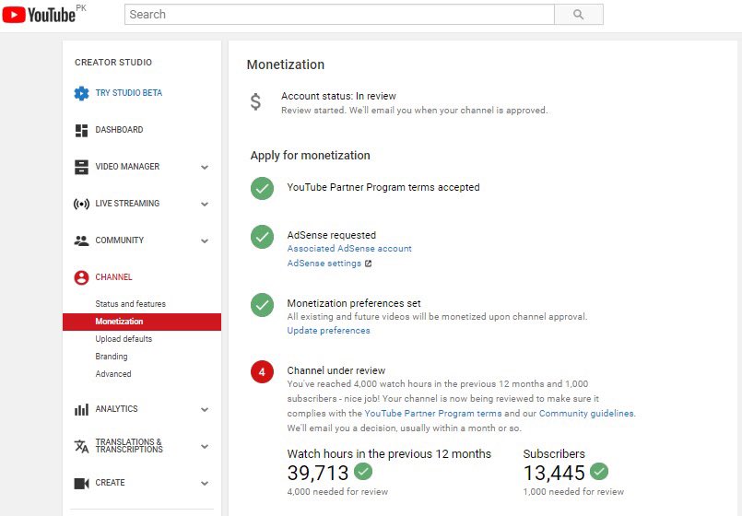
Task: Expand the Community chevron
Action: [x=205, y=240]
